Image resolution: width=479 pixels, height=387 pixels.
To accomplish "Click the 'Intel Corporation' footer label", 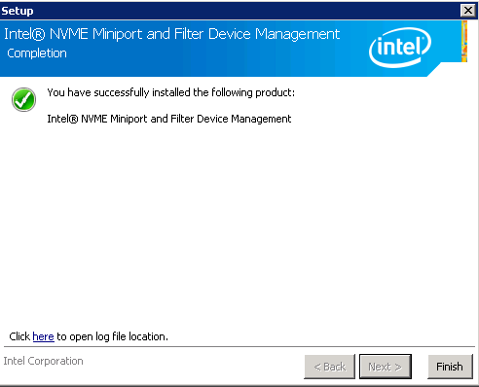I will 43,361.
